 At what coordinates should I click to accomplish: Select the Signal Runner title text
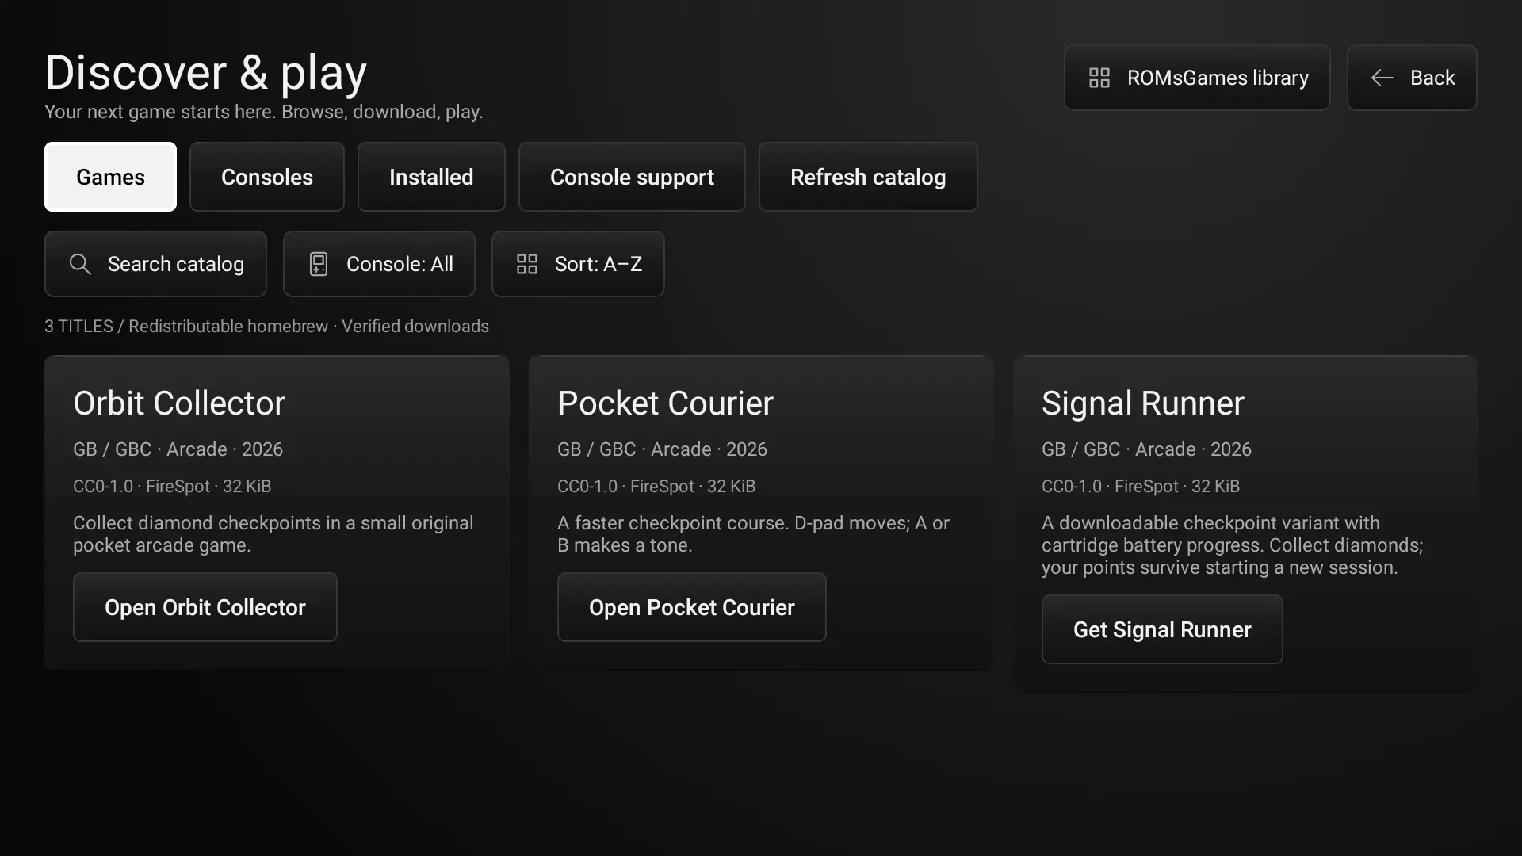tap(1143, 404)
